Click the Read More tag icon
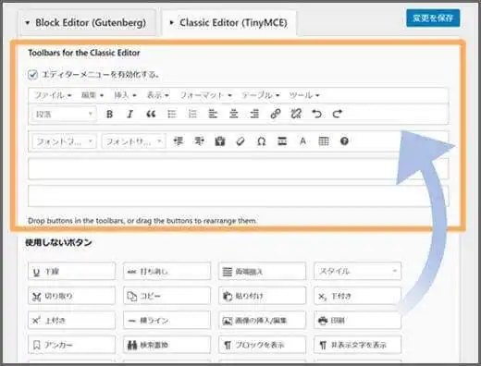481x366 pixels. coord(282,141)
